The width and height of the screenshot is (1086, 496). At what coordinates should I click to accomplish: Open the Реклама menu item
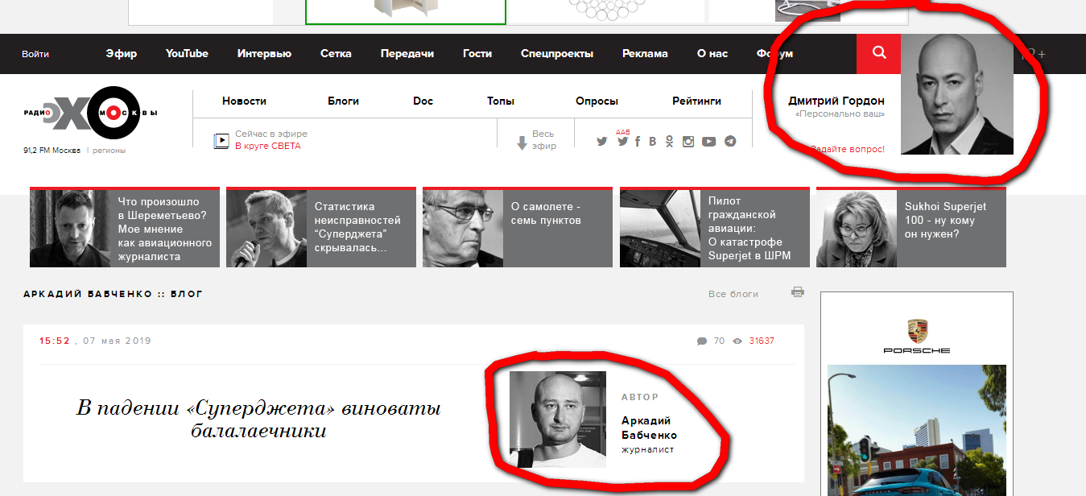click(x=645, y=54)
